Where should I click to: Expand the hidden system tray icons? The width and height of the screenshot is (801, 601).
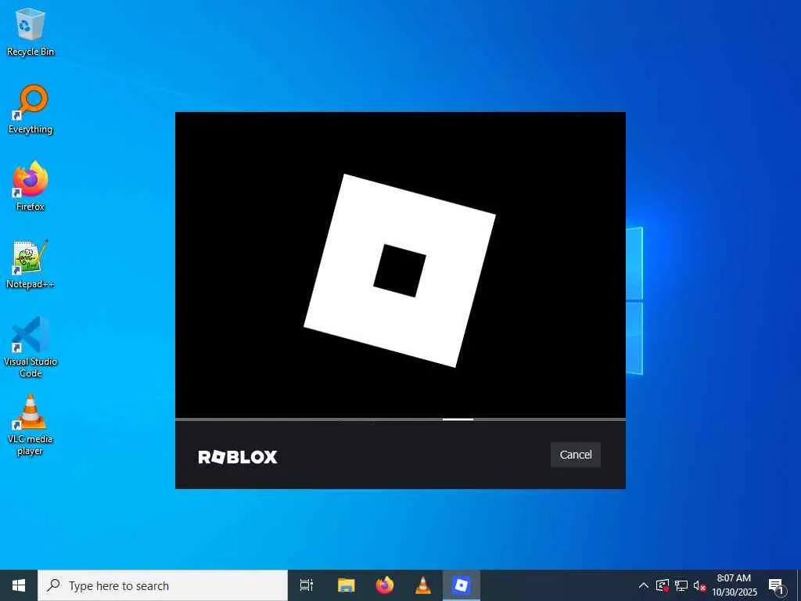point(644,585)
